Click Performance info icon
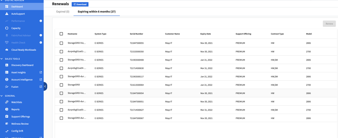 pos(41,21)
